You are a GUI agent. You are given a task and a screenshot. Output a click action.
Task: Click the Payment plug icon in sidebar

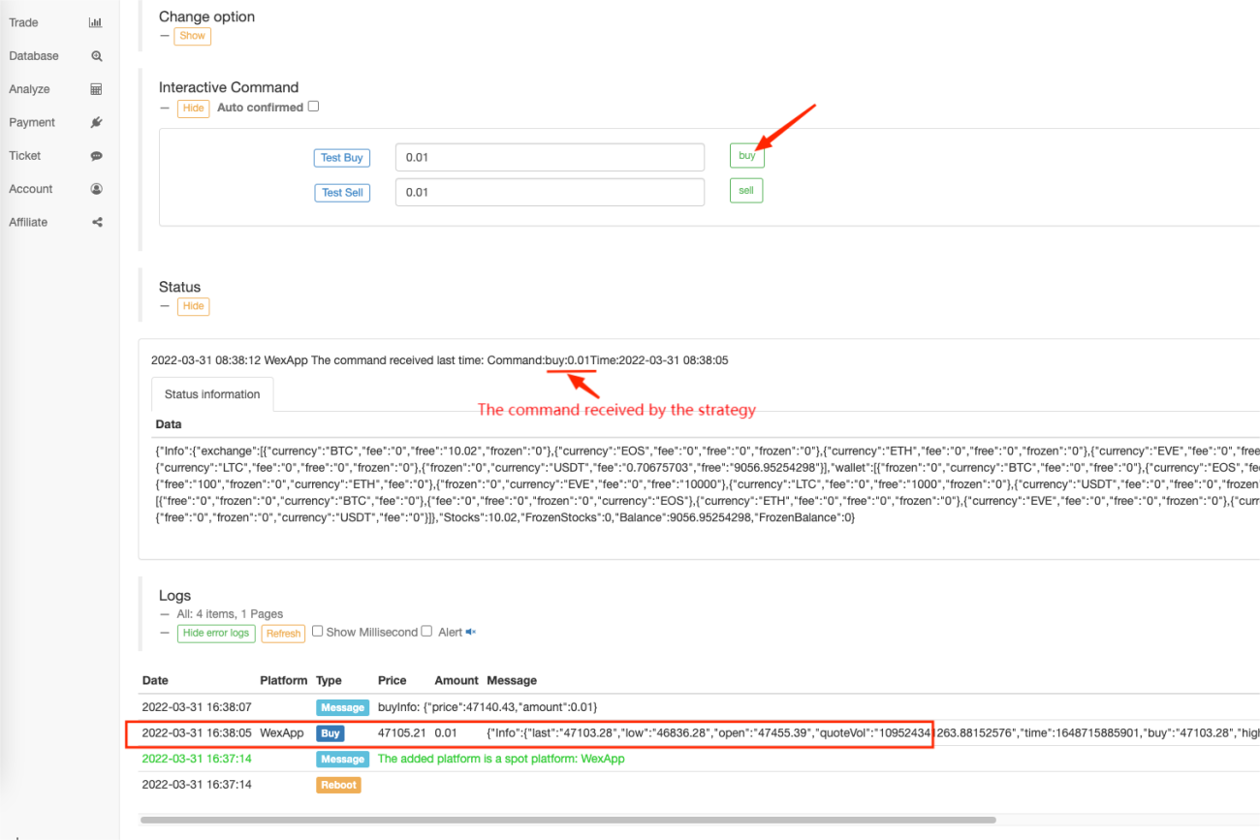[96, 122]
